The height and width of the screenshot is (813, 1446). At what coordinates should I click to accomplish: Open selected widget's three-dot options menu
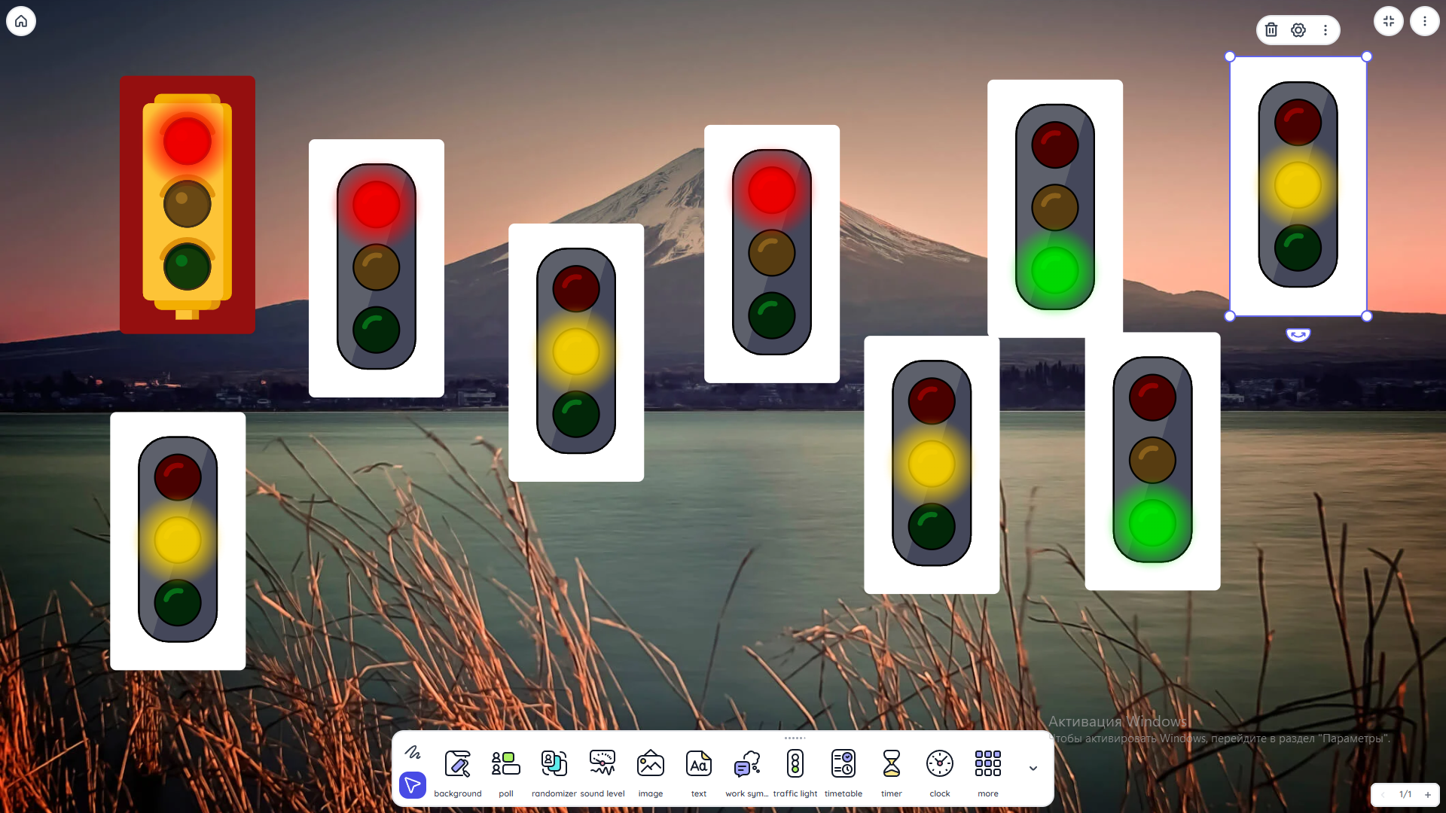(1325, 30)
